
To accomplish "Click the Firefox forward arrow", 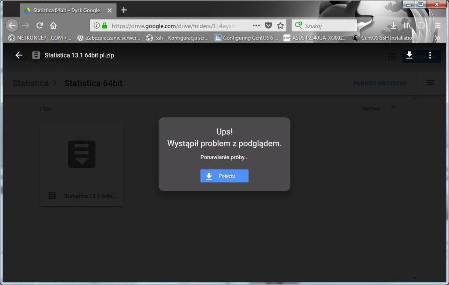I will coord(26,26).
